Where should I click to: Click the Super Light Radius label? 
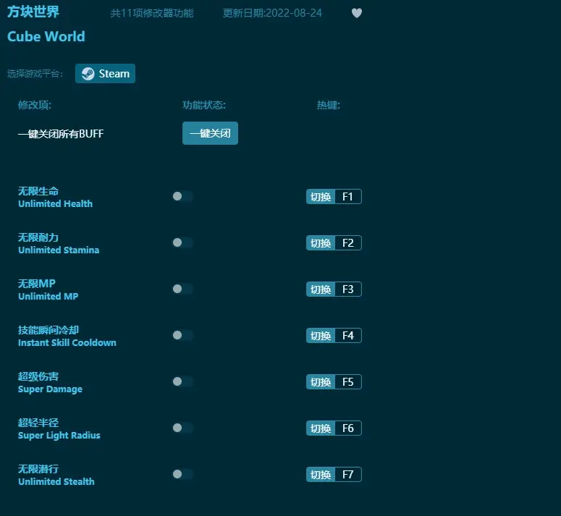[59, 435]
